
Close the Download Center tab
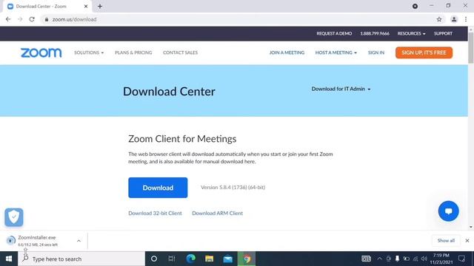point(86,6)
